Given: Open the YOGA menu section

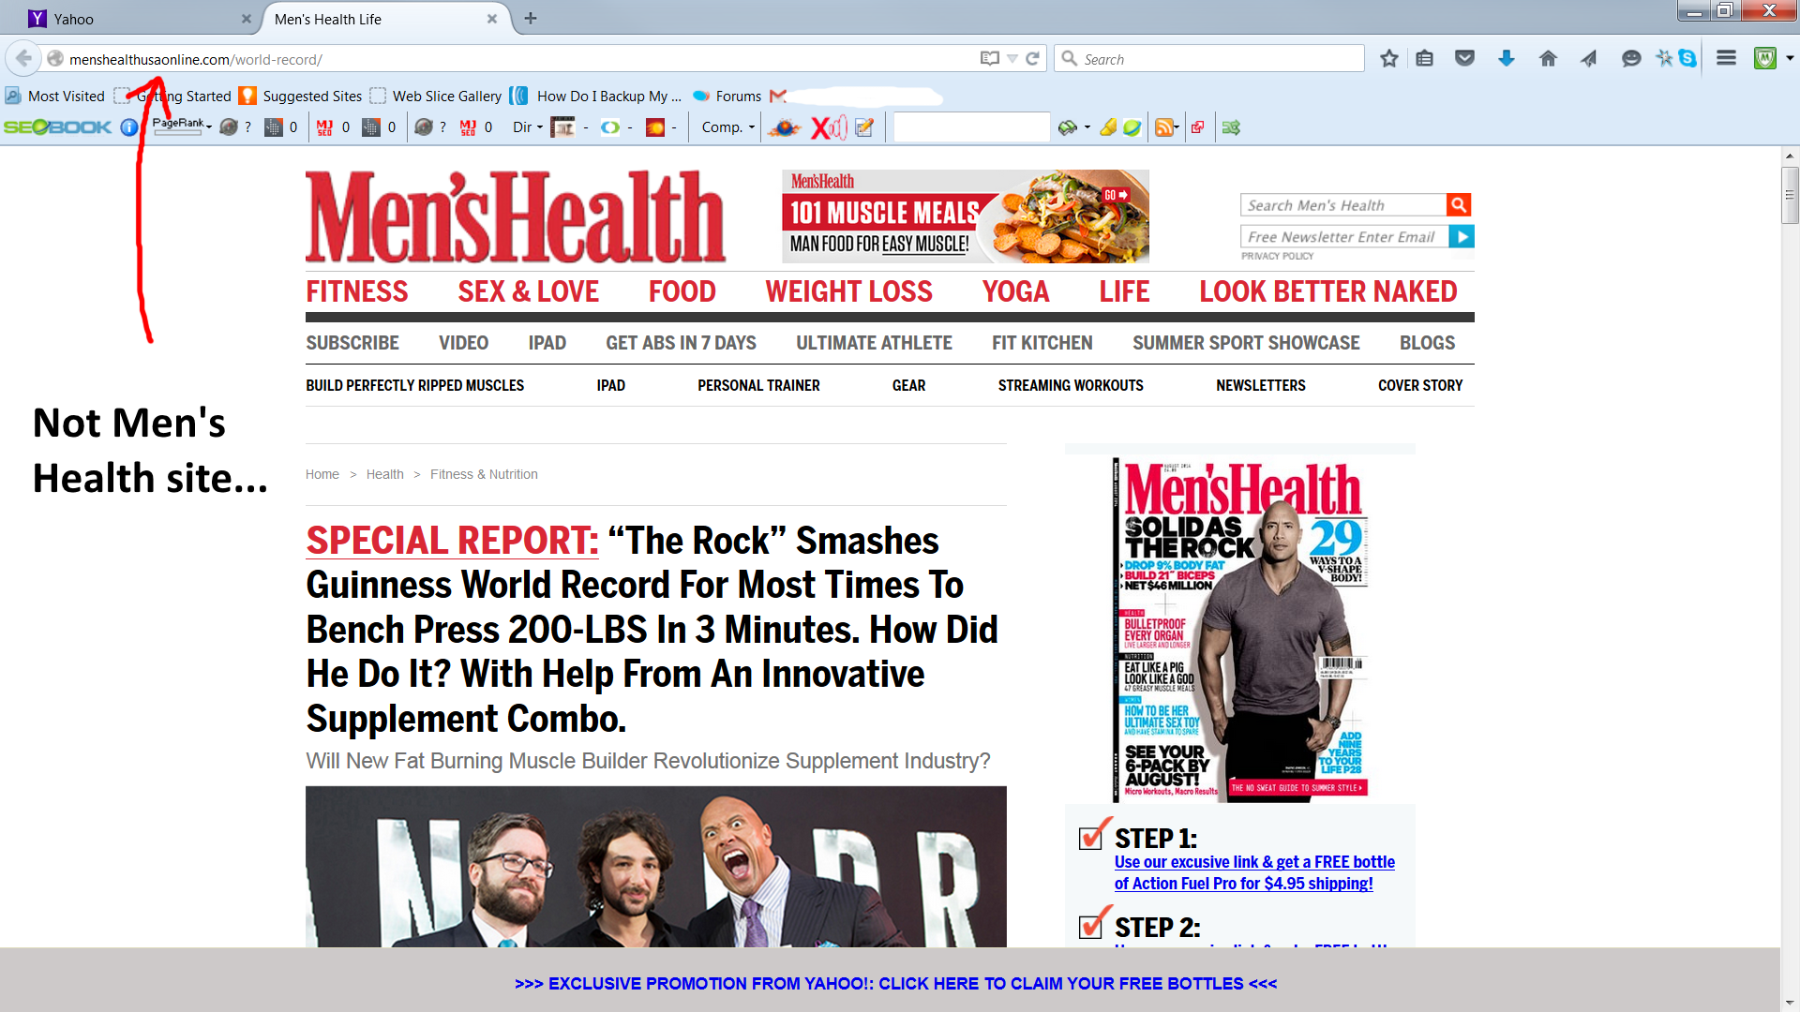Looking at the screenshot, I should coord(1015,291).
